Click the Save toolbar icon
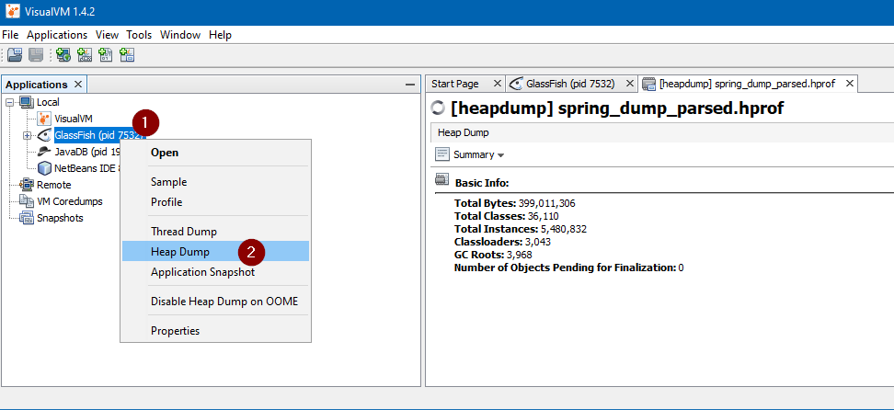This screenshot has height=410, width=894. click(36, 55)
